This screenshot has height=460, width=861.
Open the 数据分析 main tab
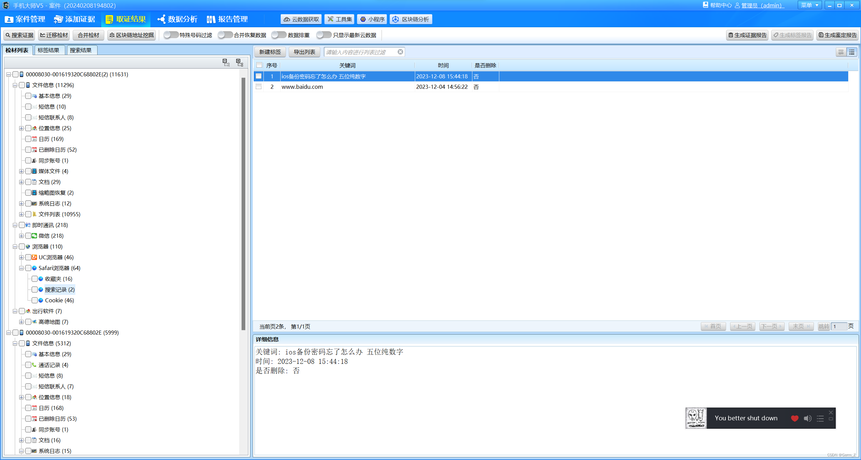[x=178, y=19]
